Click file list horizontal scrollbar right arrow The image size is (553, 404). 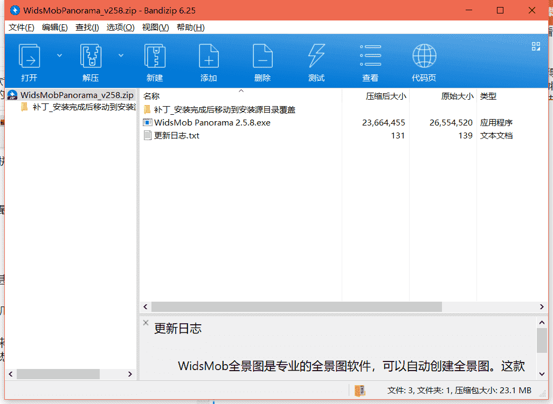click(542, 307)
